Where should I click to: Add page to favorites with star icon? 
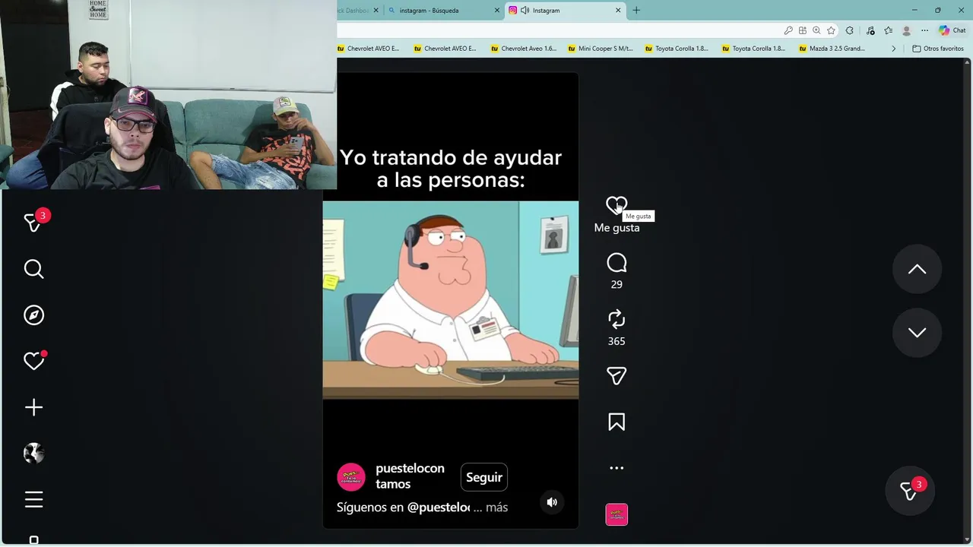(x=831, y=30)
